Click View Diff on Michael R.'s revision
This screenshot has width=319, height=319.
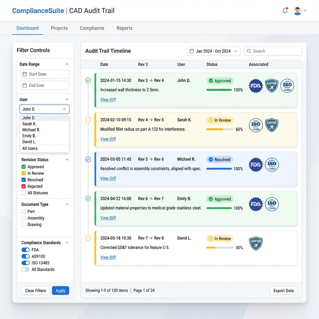click(108, 178)
